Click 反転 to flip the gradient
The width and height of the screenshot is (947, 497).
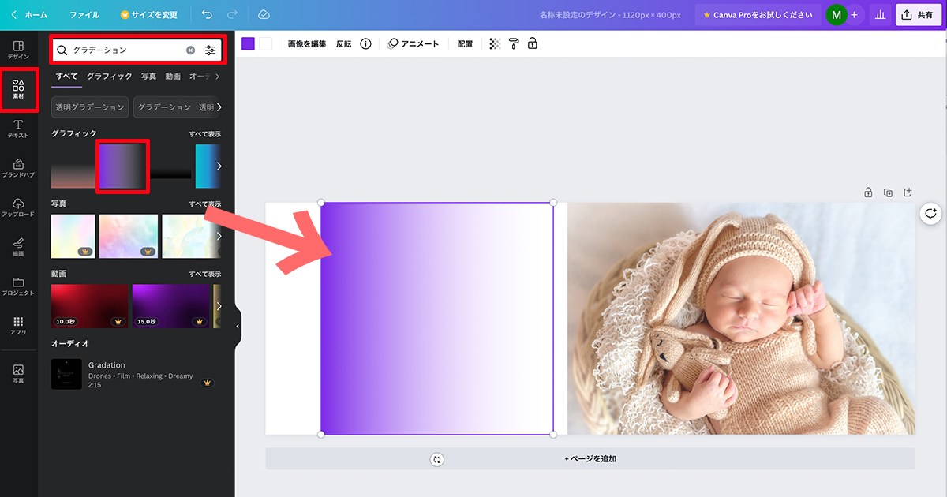tap(343, 43)
